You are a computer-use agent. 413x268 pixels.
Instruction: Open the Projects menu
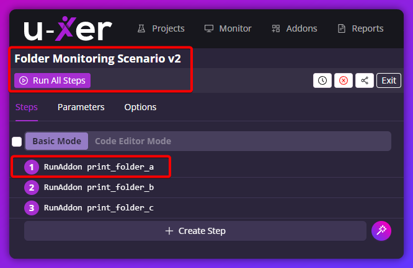[x=161, y=28]
